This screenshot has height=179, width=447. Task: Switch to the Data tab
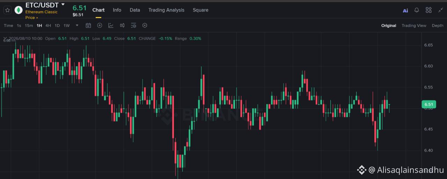pyautogui.click(x=135, y=10)
